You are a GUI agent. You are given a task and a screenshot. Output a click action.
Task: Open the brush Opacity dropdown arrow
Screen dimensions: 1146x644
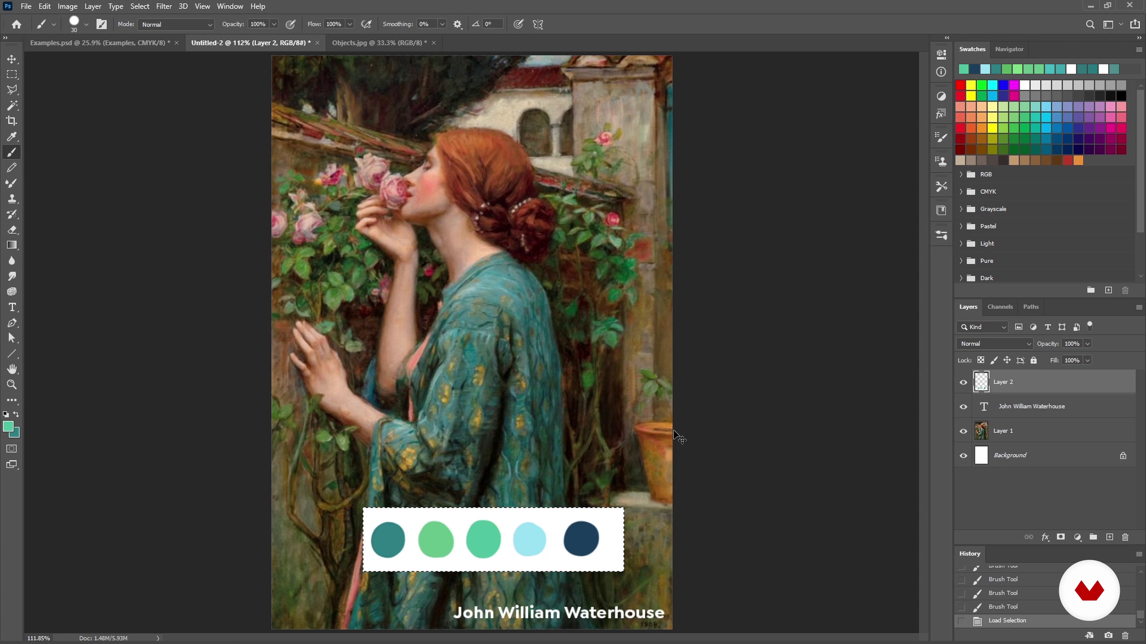coord(275,24)
